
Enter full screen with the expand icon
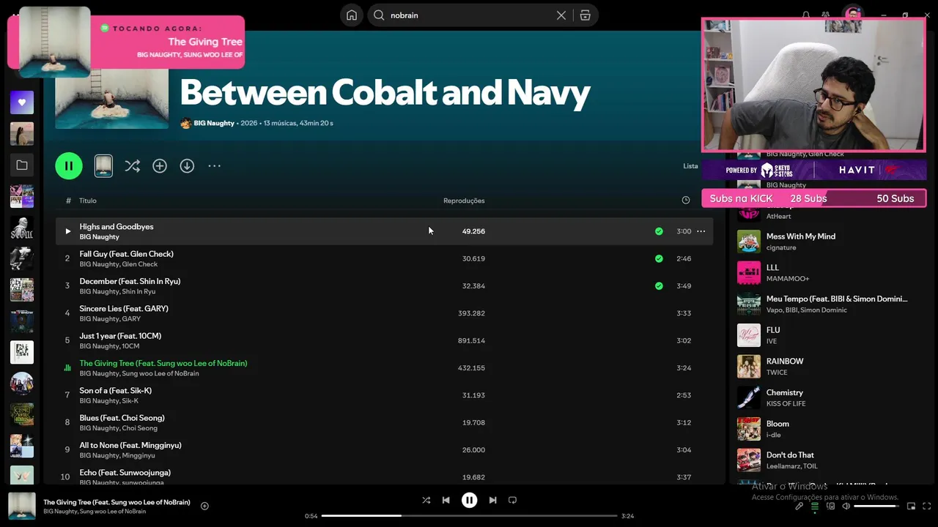pos(927,506)
